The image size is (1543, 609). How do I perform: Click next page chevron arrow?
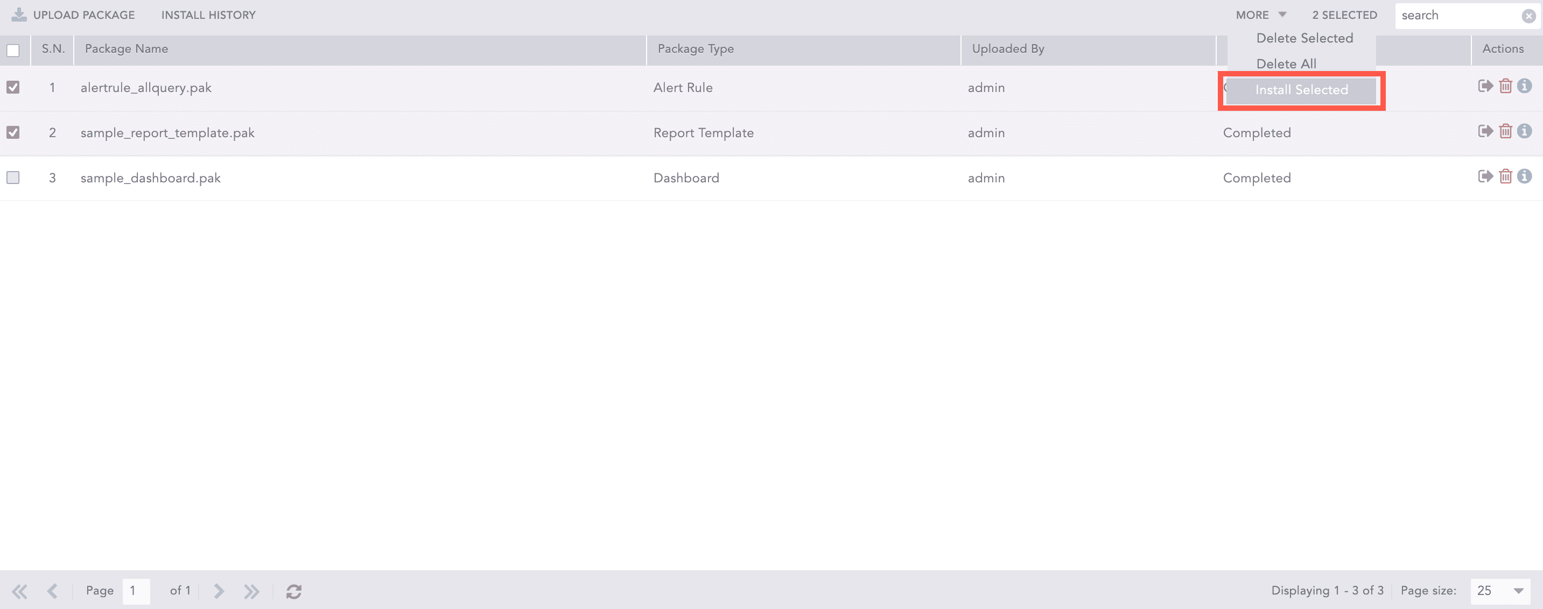point(219,591)
